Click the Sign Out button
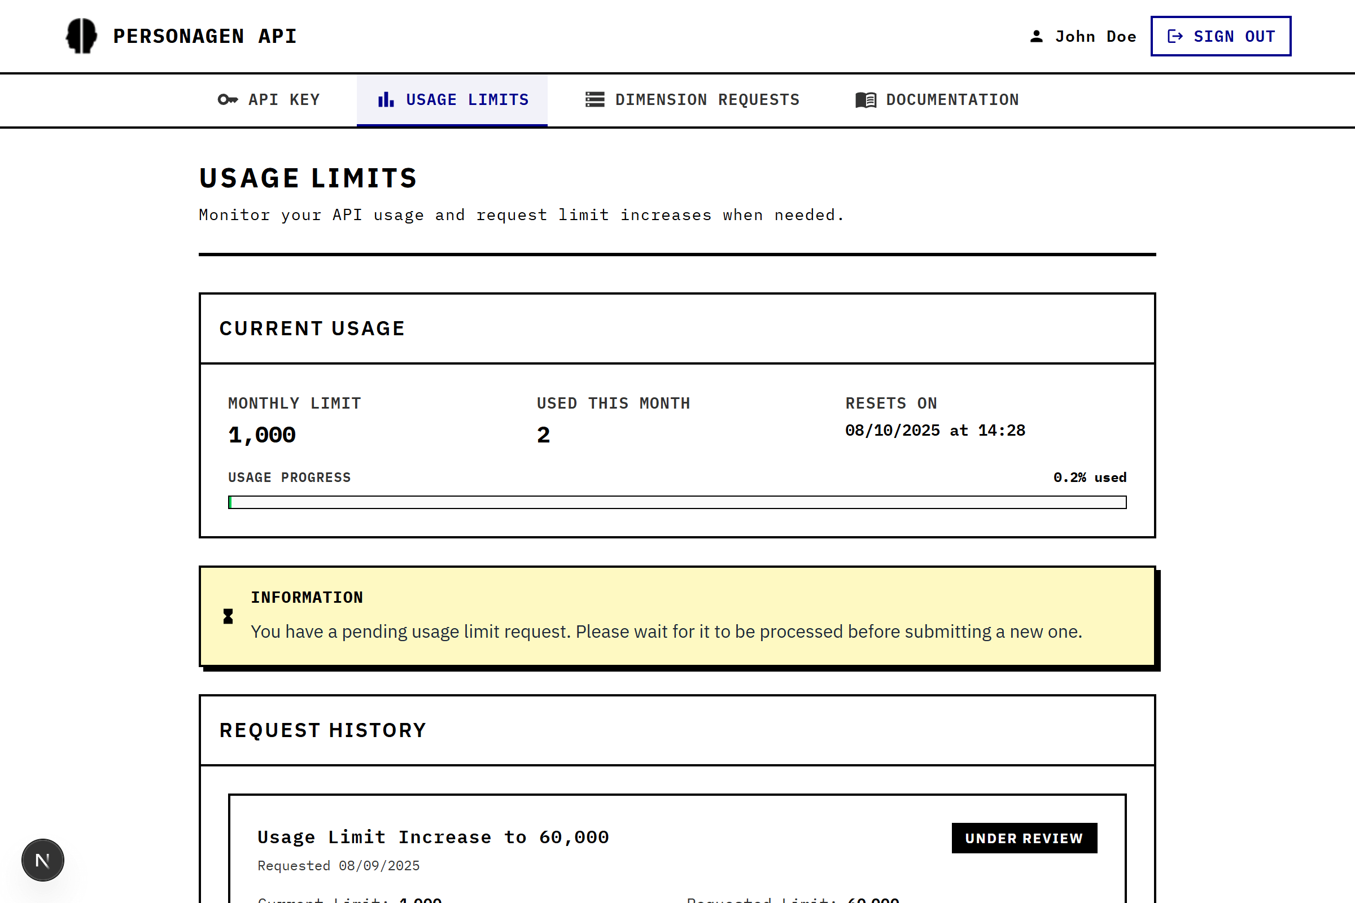1355x903 pixels. (x=1221, y=36)
